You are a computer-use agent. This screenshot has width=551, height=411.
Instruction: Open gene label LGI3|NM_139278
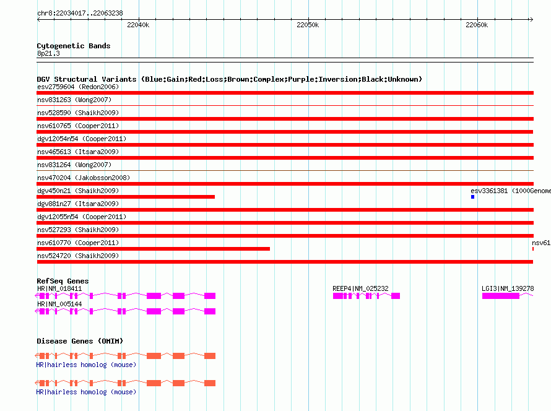[508, 288]
